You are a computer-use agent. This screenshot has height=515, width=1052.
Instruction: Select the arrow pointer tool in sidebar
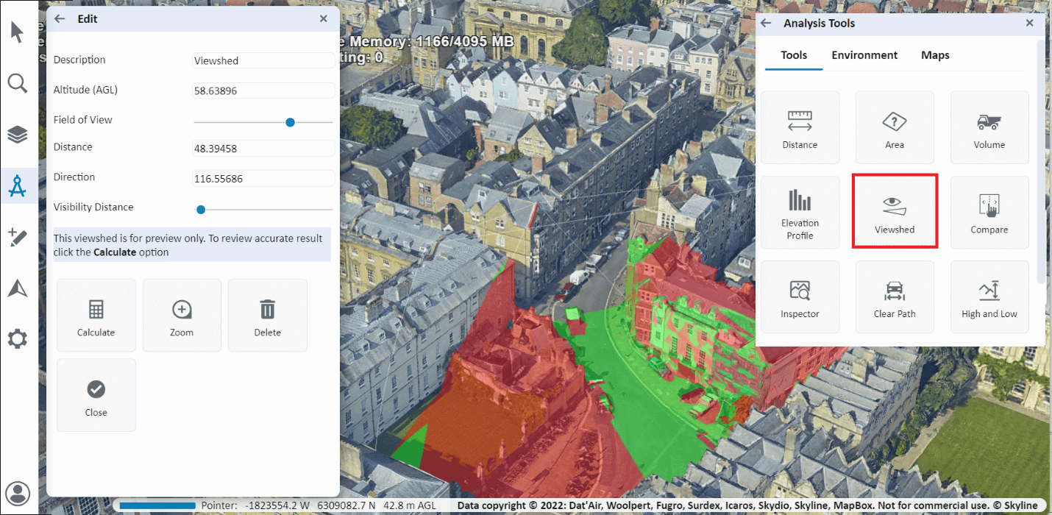point(18,33)
